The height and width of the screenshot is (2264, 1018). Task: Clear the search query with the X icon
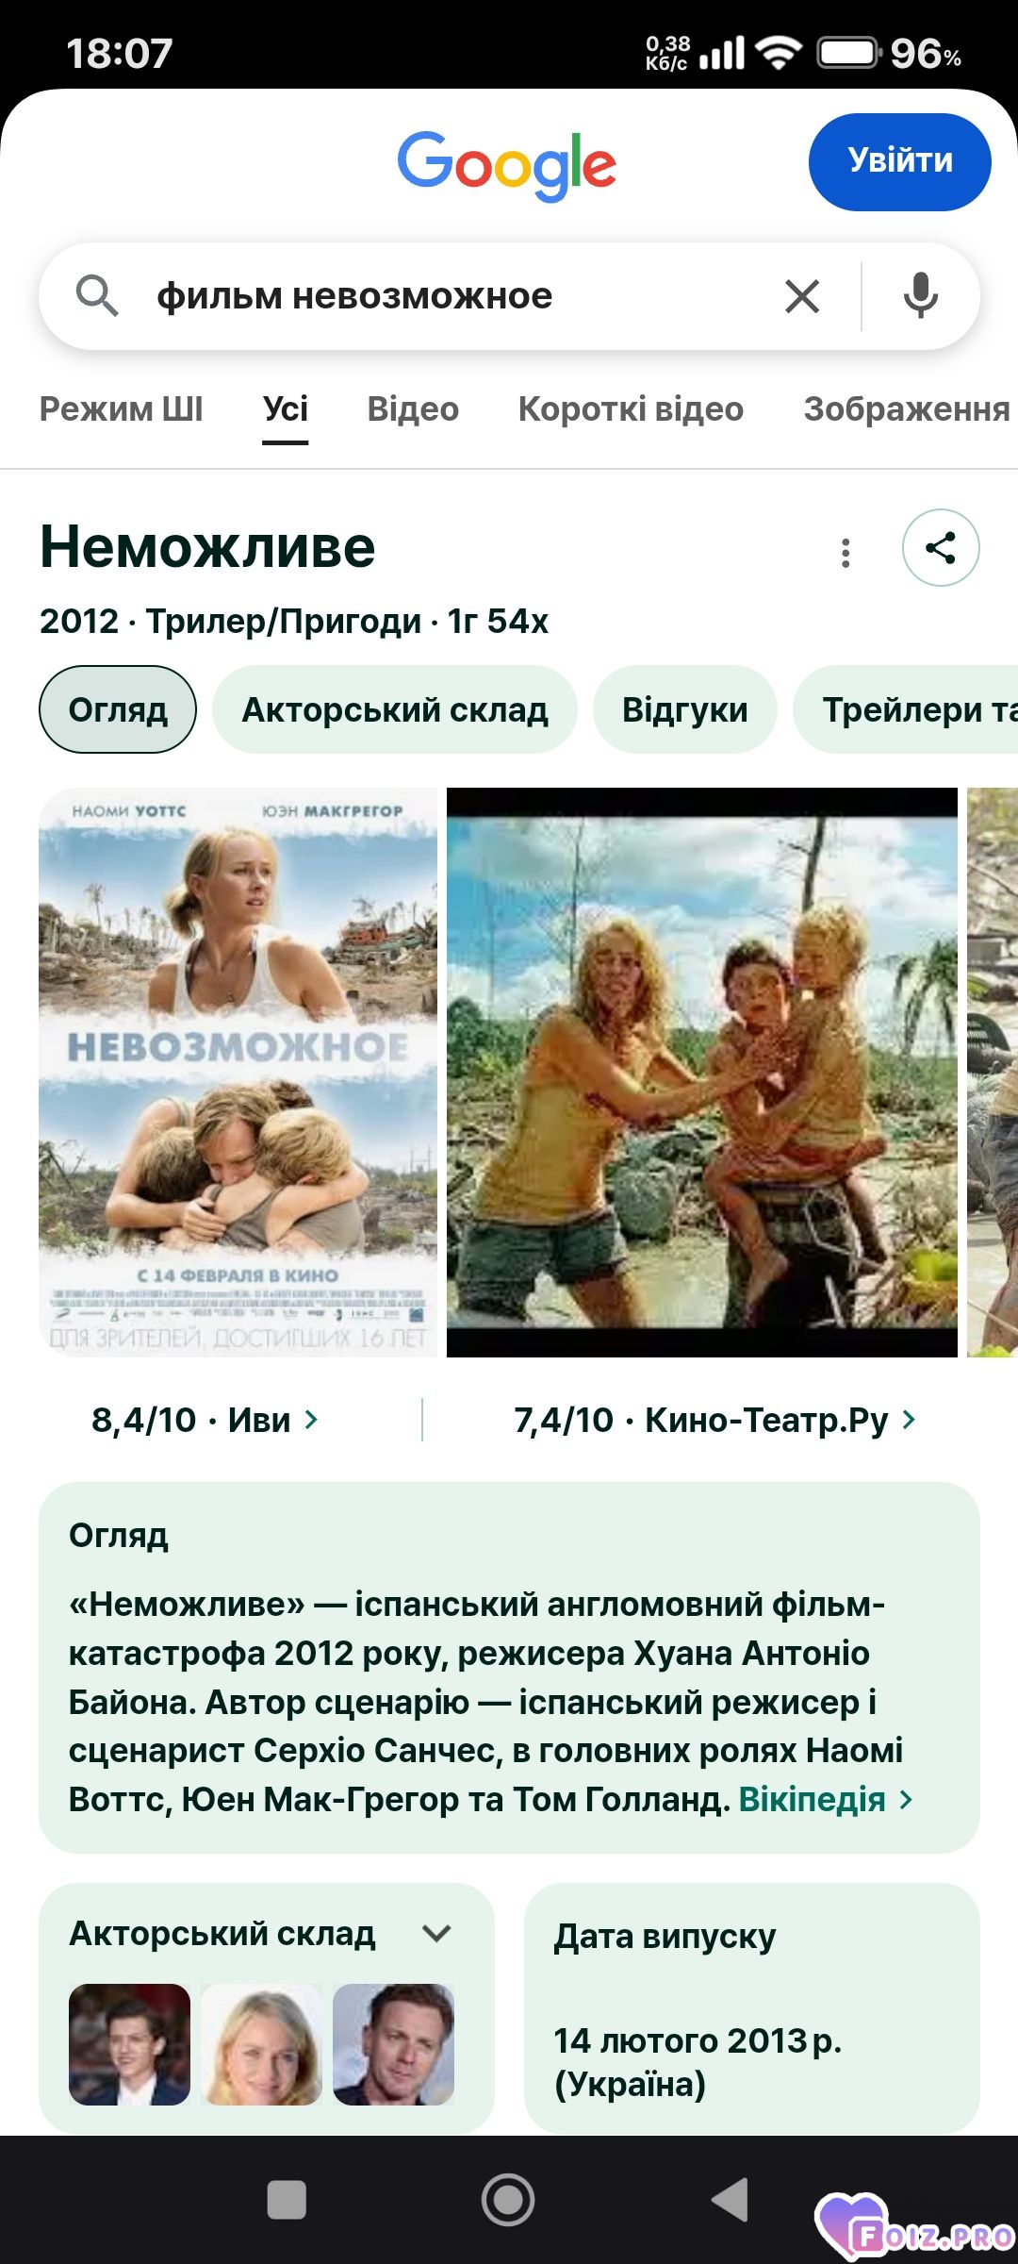click(802, 296)
